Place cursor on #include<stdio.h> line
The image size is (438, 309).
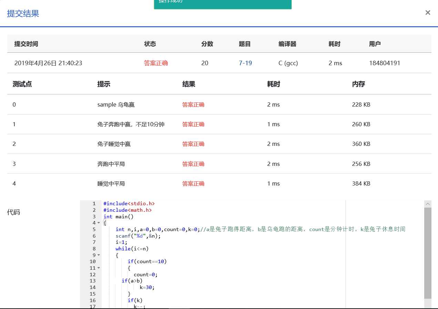tap(129, 203)
